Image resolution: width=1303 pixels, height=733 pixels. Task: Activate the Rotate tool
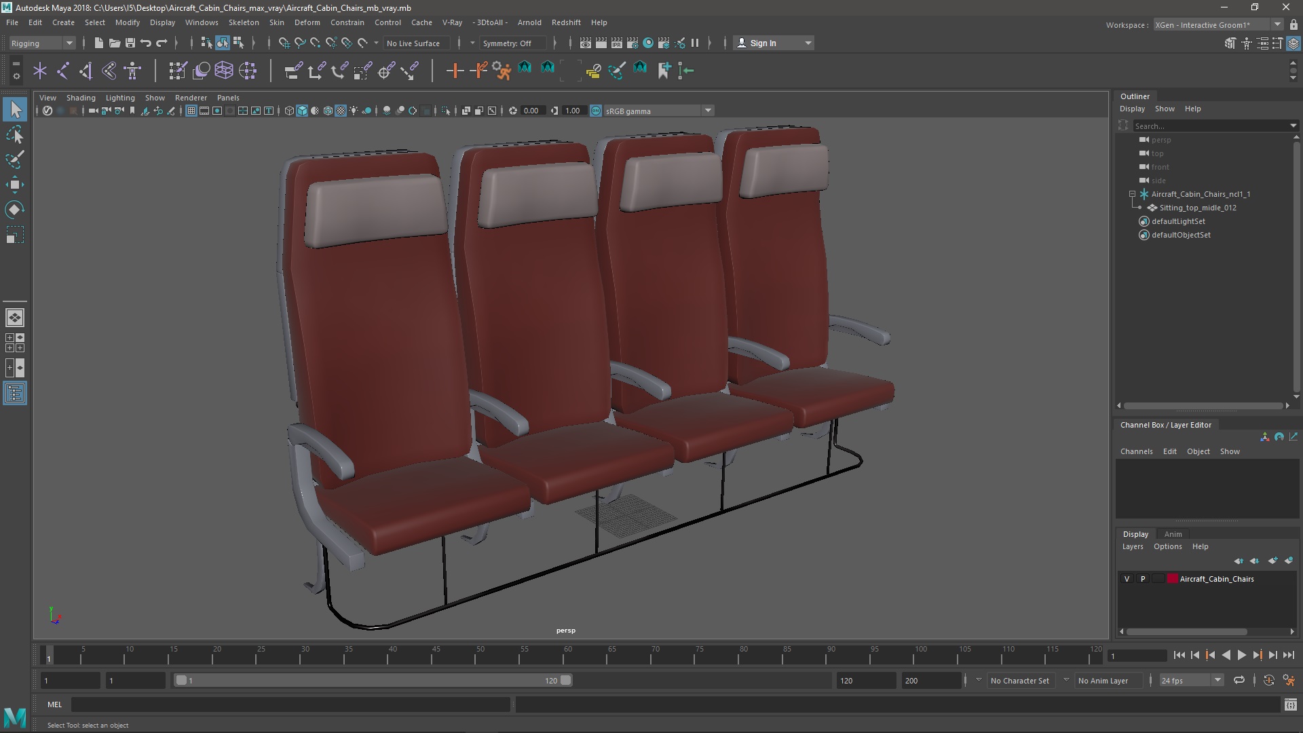click(15, 210)
